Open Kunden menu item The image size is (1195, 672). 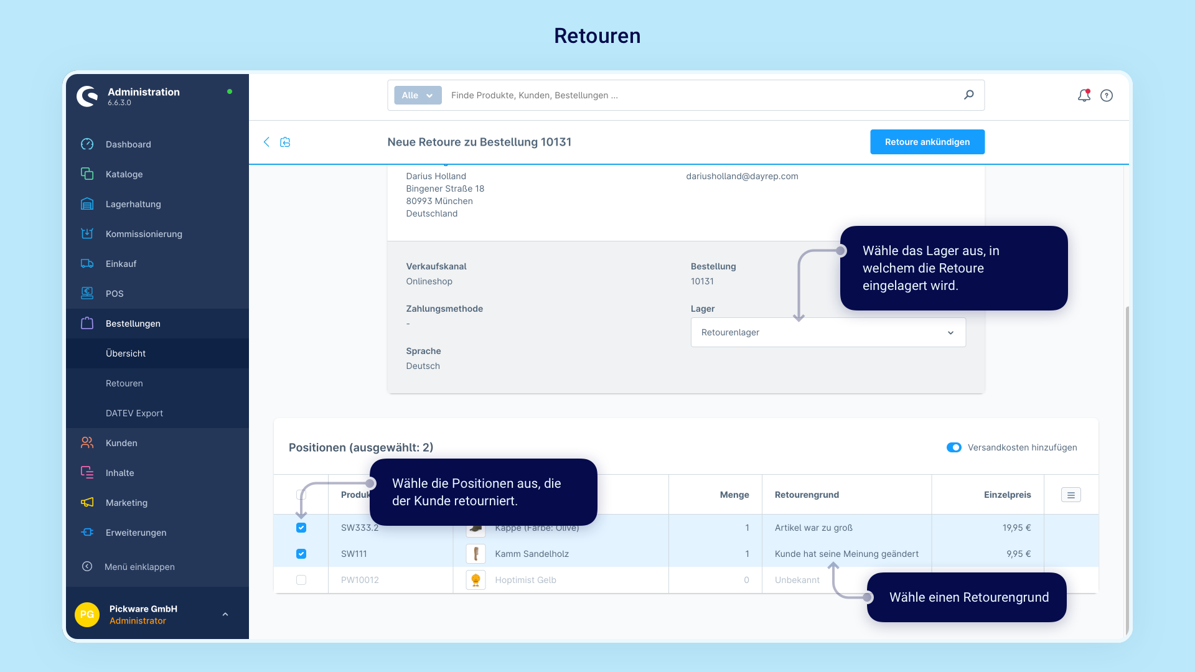[x=121, y=443]
